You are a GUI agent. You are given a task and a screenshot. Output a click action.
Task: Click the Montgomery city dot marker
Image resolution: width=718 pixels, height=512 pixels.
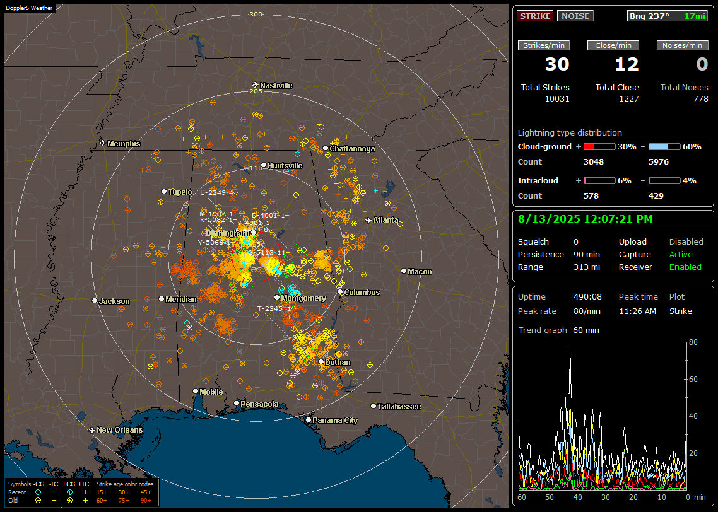(277, 298)
